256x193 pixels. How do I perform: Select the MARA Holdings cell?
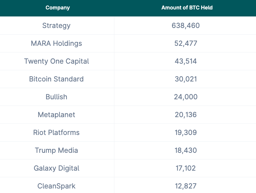click(x=56, y=43)
